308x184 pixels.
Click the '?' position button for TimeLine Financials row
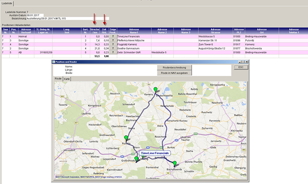[x=113, y=36]
